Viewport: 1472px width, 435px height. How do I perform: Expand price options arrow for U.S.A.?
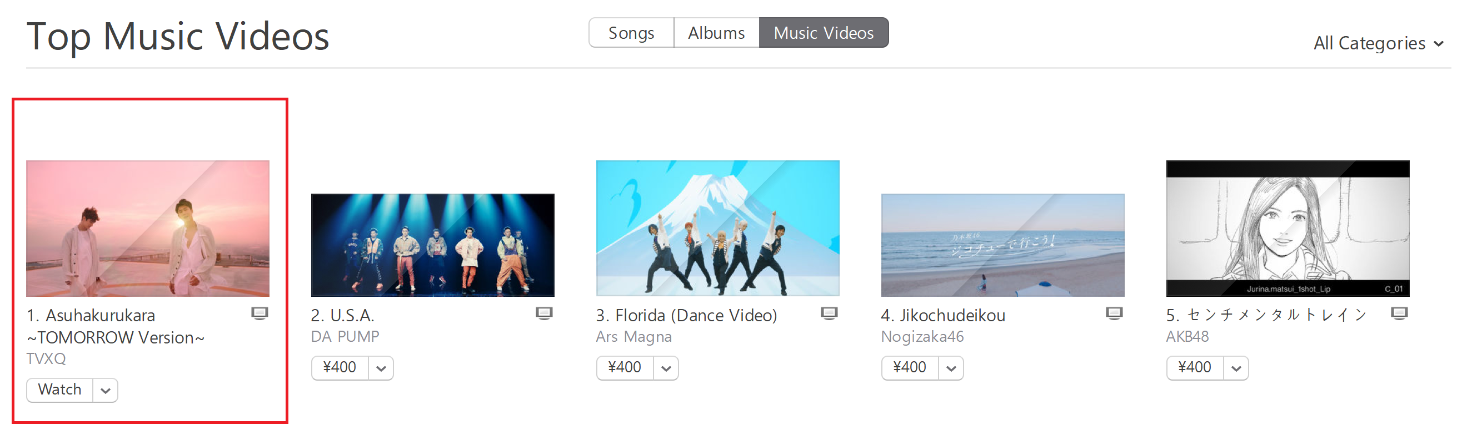pos(381,368)
